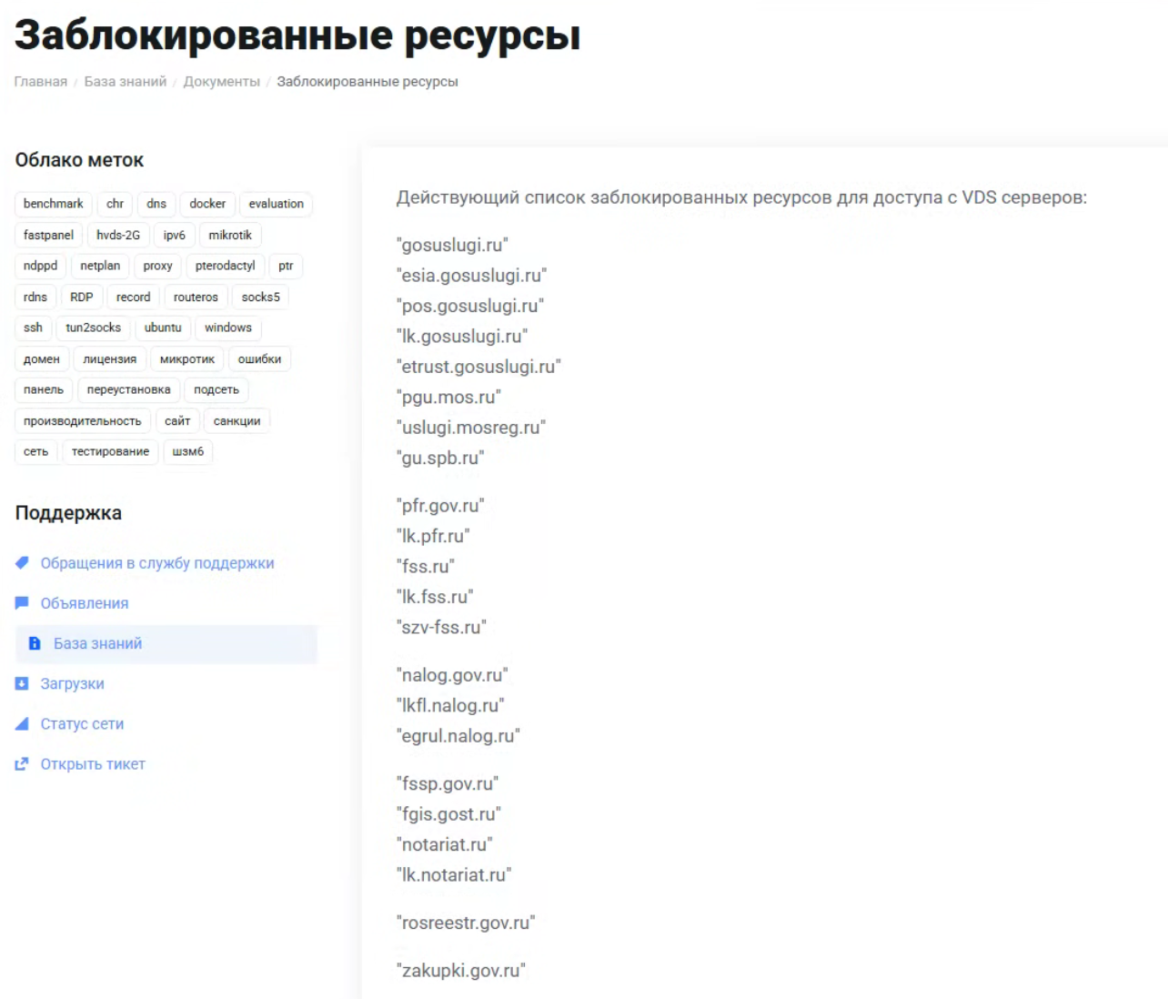Select the ndppd tag
Screen dimensions: 1168x999
40,266
